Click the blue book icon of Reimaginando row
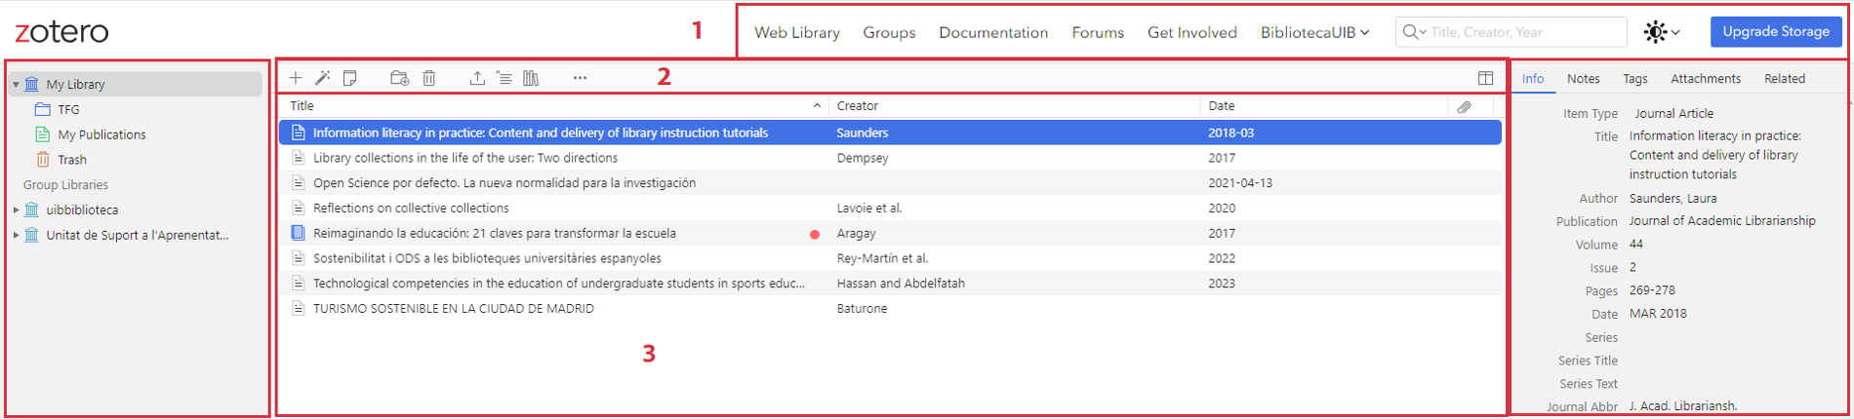The image size is (1854, 419). (x=299, y=233)
